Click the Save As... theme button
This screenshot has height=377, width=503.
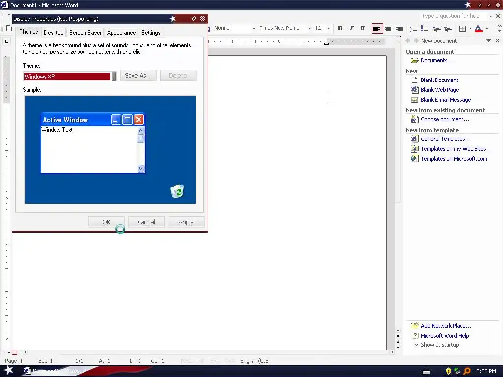(x=138, y=75)
